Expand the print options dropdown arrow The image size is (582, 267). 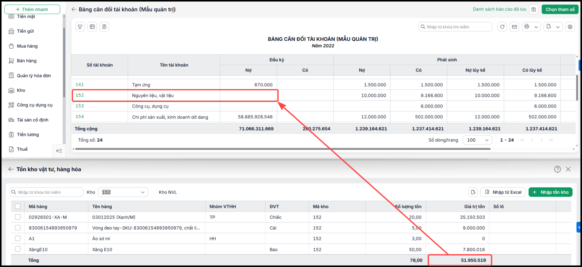point(536,27)
